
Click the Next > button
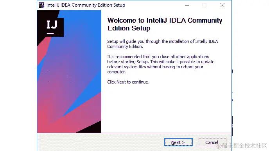[x=178, y=142]
